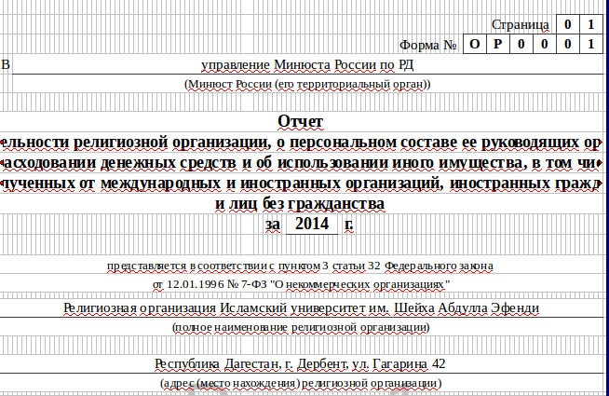Click the 'за' label before the year
The image size is (609, 396).
272,225
